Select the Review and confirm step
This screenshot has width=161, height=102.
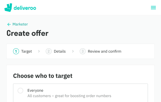pos(104,51)
